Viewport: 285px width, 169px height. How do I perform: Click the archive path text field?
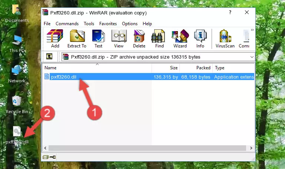coord(156,57)
